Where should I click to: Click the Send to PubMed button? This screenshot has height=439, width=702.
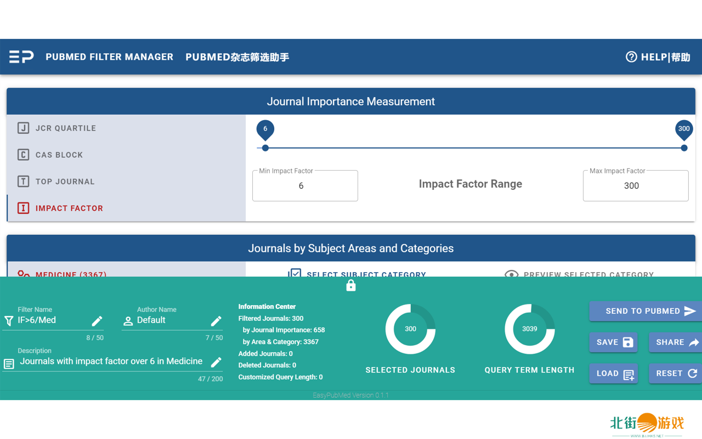(645, 311)
